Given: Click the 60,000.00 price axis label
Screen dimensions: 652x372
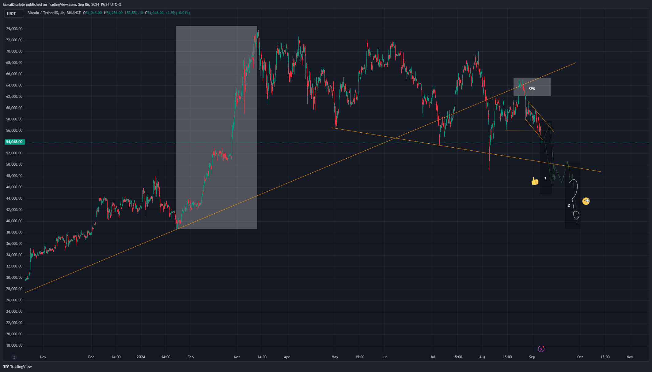Looking at the screenshot, I should (x=14, y=108).
